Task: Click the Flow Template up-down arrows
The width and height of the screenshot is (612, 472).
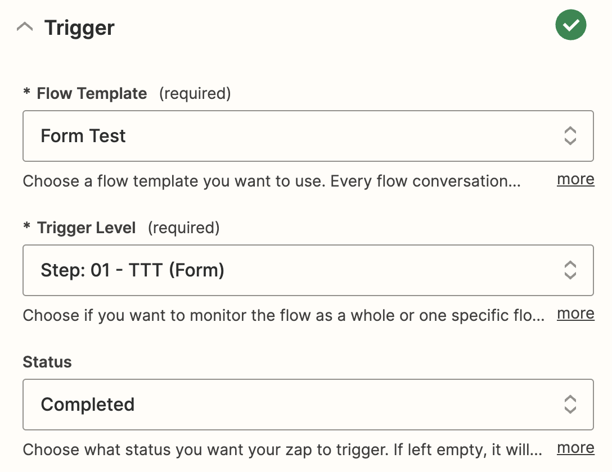Action: coord(570,136)
